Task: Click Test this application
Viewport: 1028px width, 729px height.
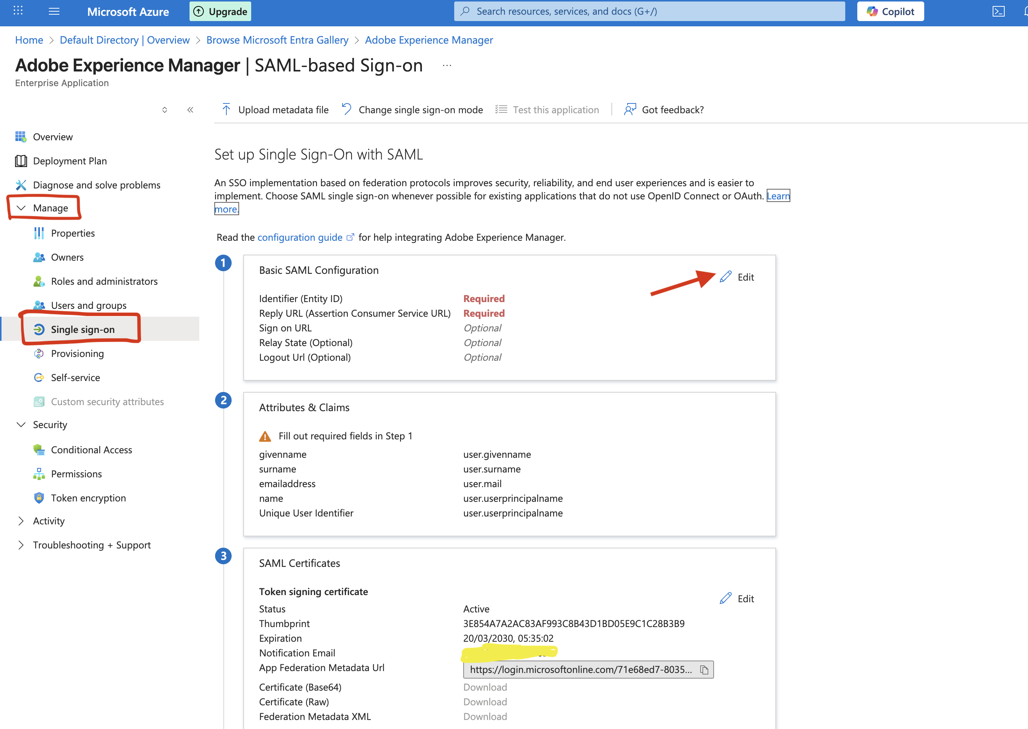Action: click(x=547, y=110)
